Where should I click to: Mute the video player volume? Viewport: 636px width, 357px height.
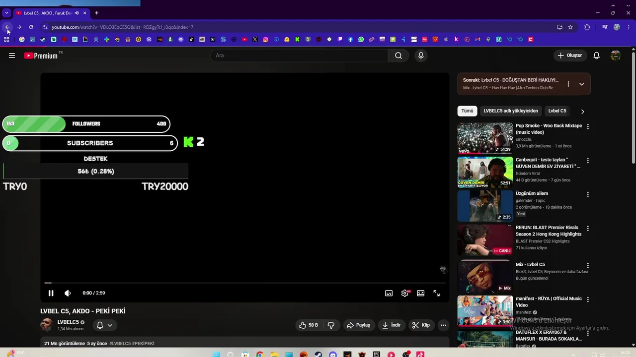(68, 293)
